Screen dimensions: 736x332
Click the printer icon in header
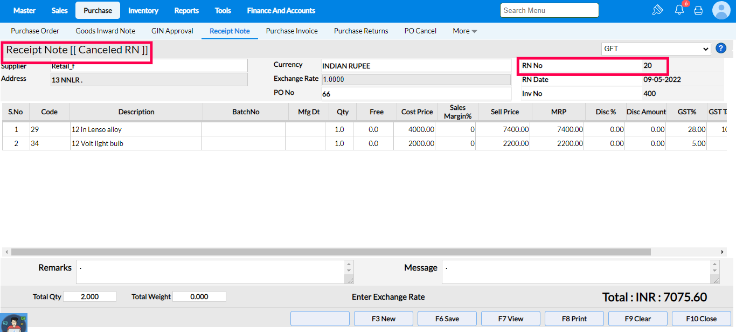[x=698, y=10]
